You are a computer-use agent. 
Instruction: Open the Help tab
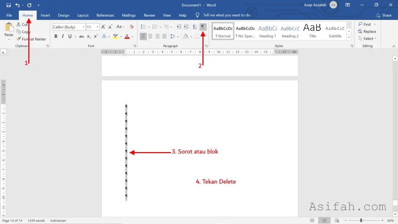coord(182,15)
